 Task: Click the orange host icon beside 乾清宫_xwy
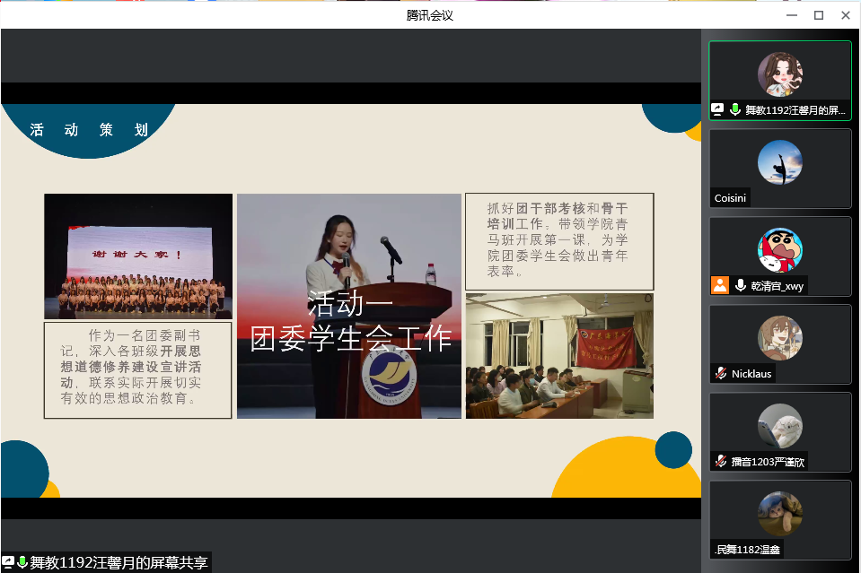[x=719, y=285]
